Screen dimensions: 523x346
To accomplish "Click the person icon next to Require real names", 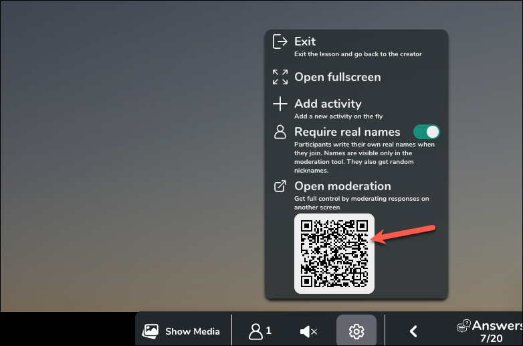I will pos(280,132).
